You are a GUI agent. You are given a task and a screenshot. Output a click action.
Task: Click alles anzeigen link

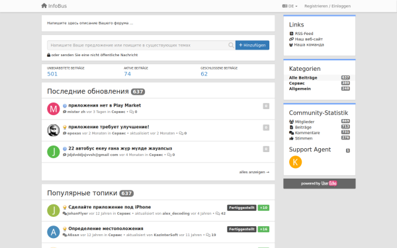pos(254,172)
